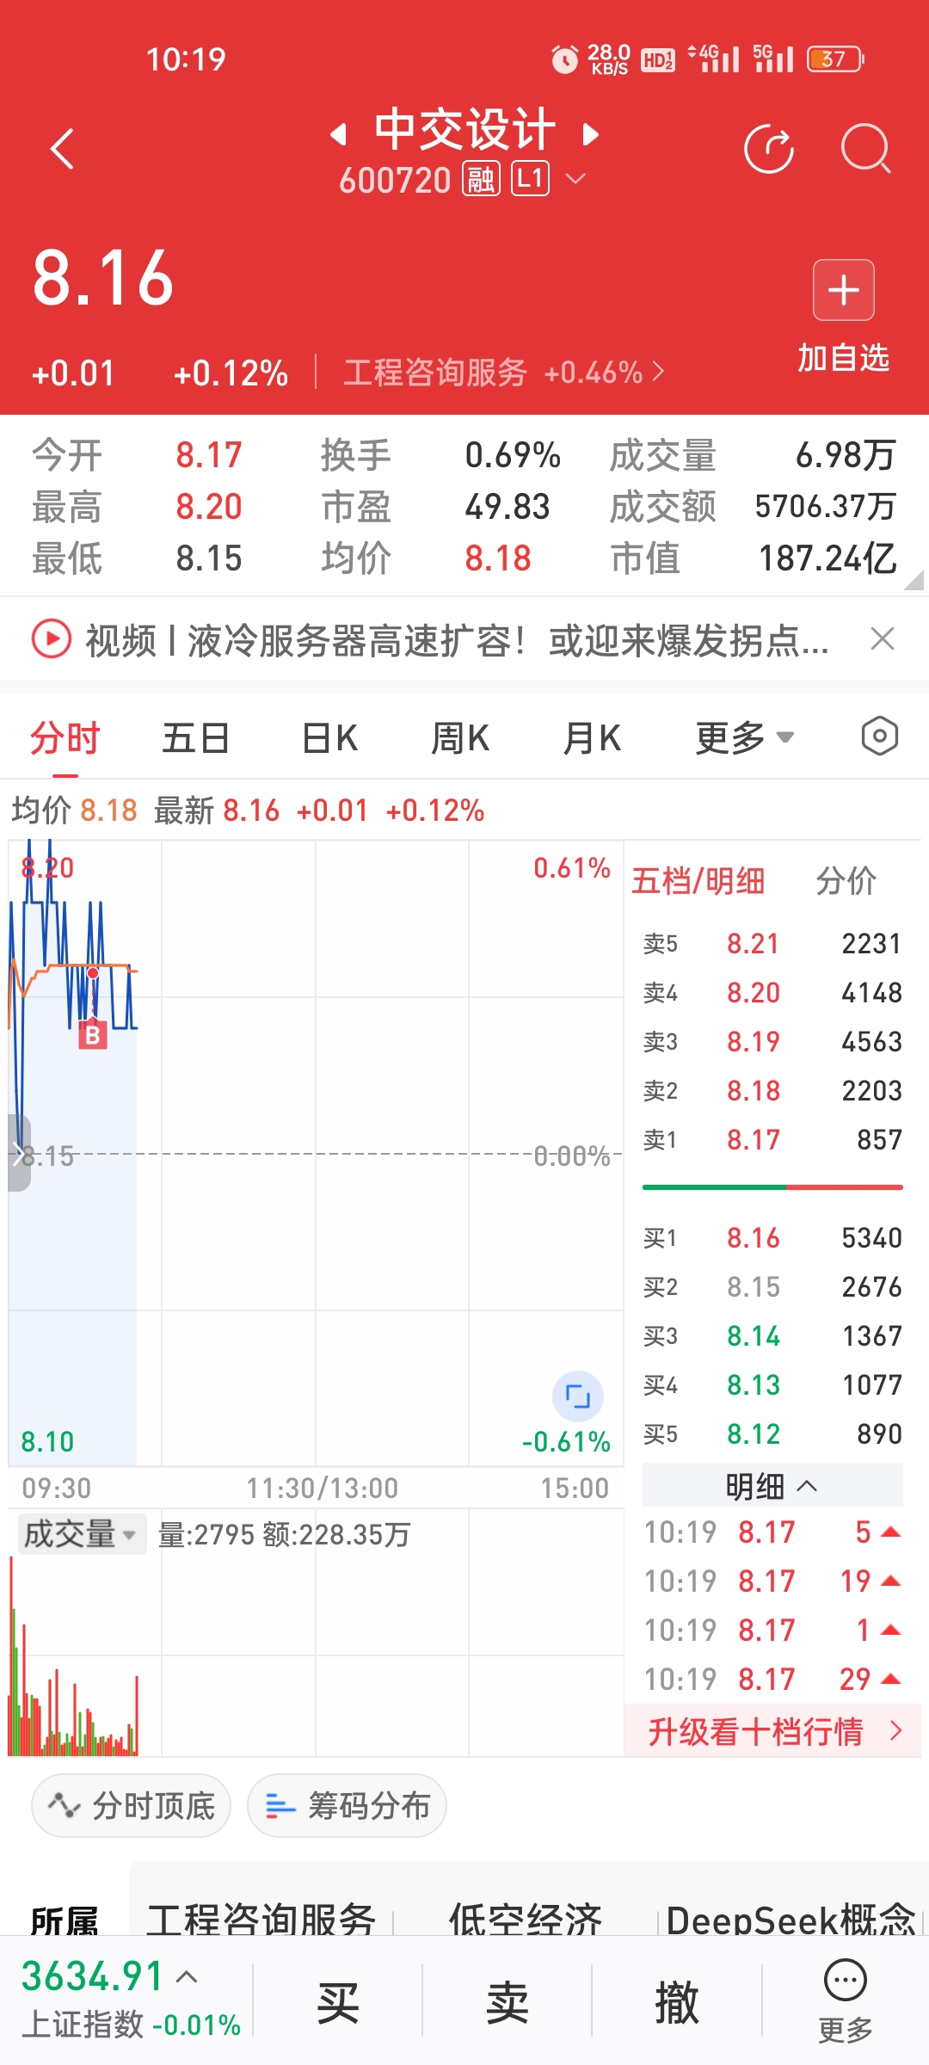Expand stock code details chevron
The height and width of the screenshot is (2065, 929).
[x=575, y=179]
